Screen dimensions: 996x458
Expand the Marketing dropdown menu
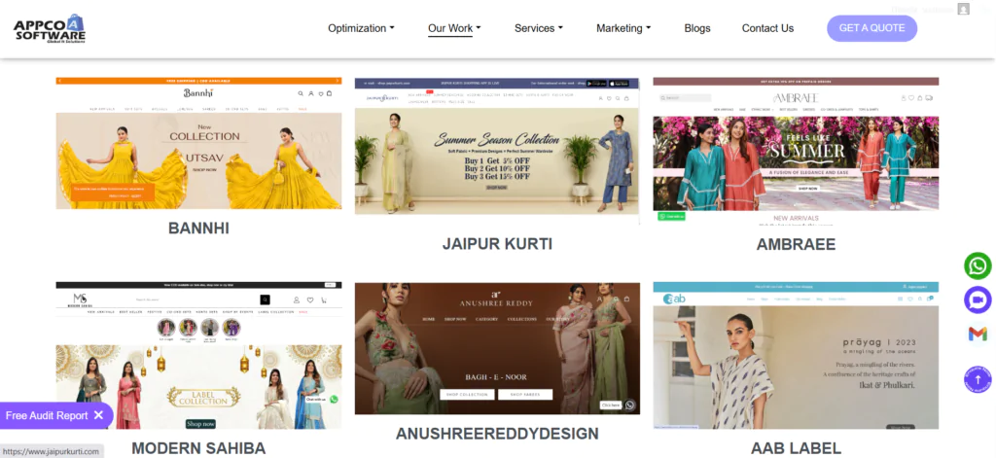pyautogui.click(x=623, y=28)
